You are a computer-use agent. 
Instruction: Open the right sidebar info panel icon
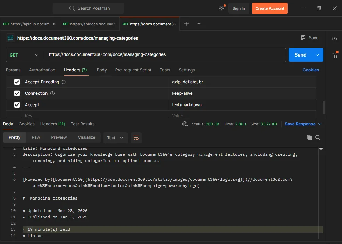click(334, 56)
